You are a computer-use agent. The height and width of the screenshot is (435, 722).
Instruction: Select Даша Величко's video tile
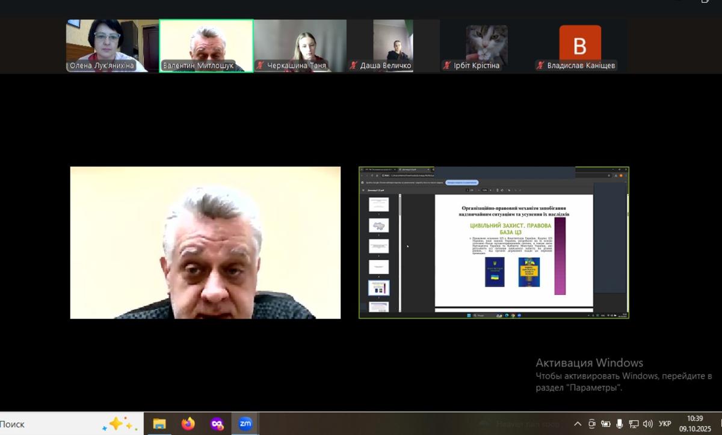[393, 46]
